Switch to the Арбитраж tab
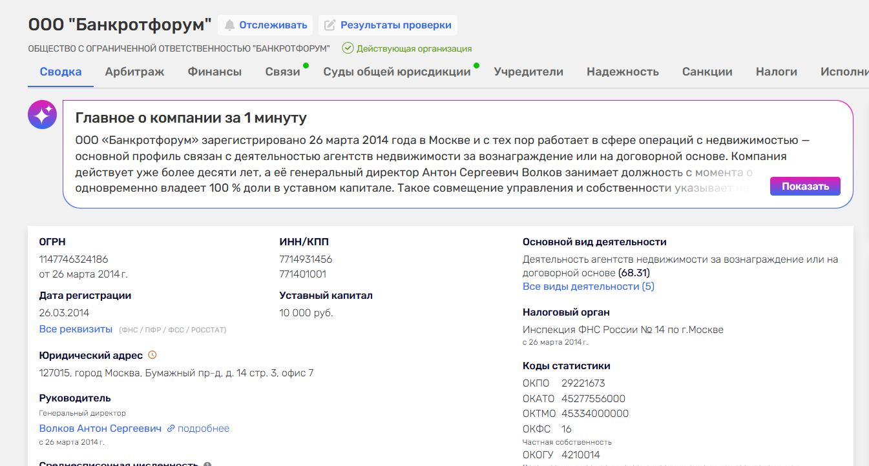The height and width of the screenshot is (466, 869). point(134,72)
